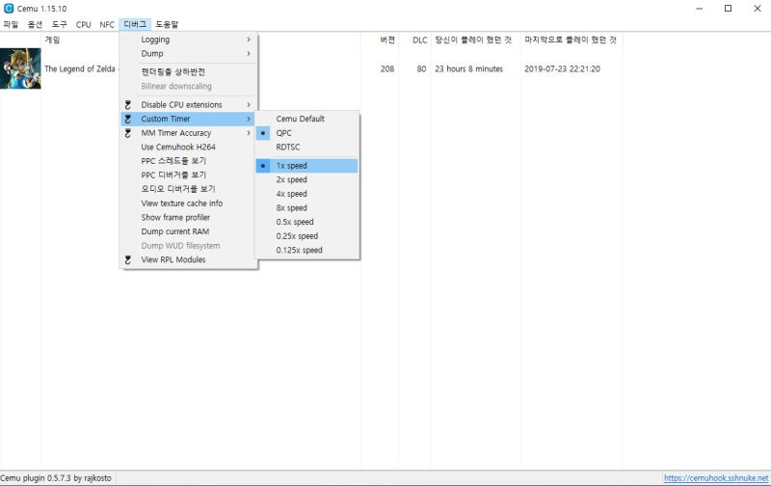The image size is (771, 486).
Task: Select Cemu Default timer option
Action: tap(307, 119)
